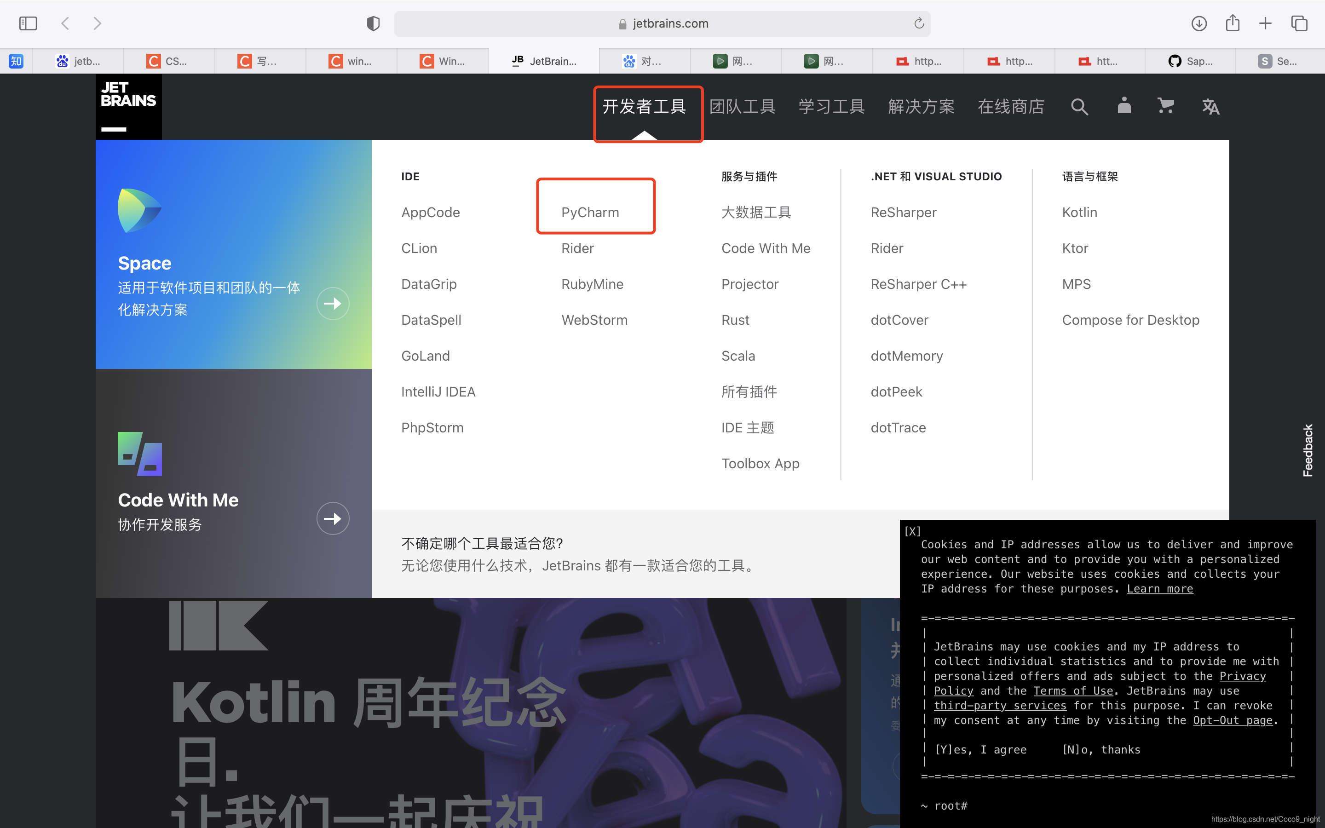Open the dotPeek link
Viewport: 1325px width, 828px height.
[x=896, y=391]
